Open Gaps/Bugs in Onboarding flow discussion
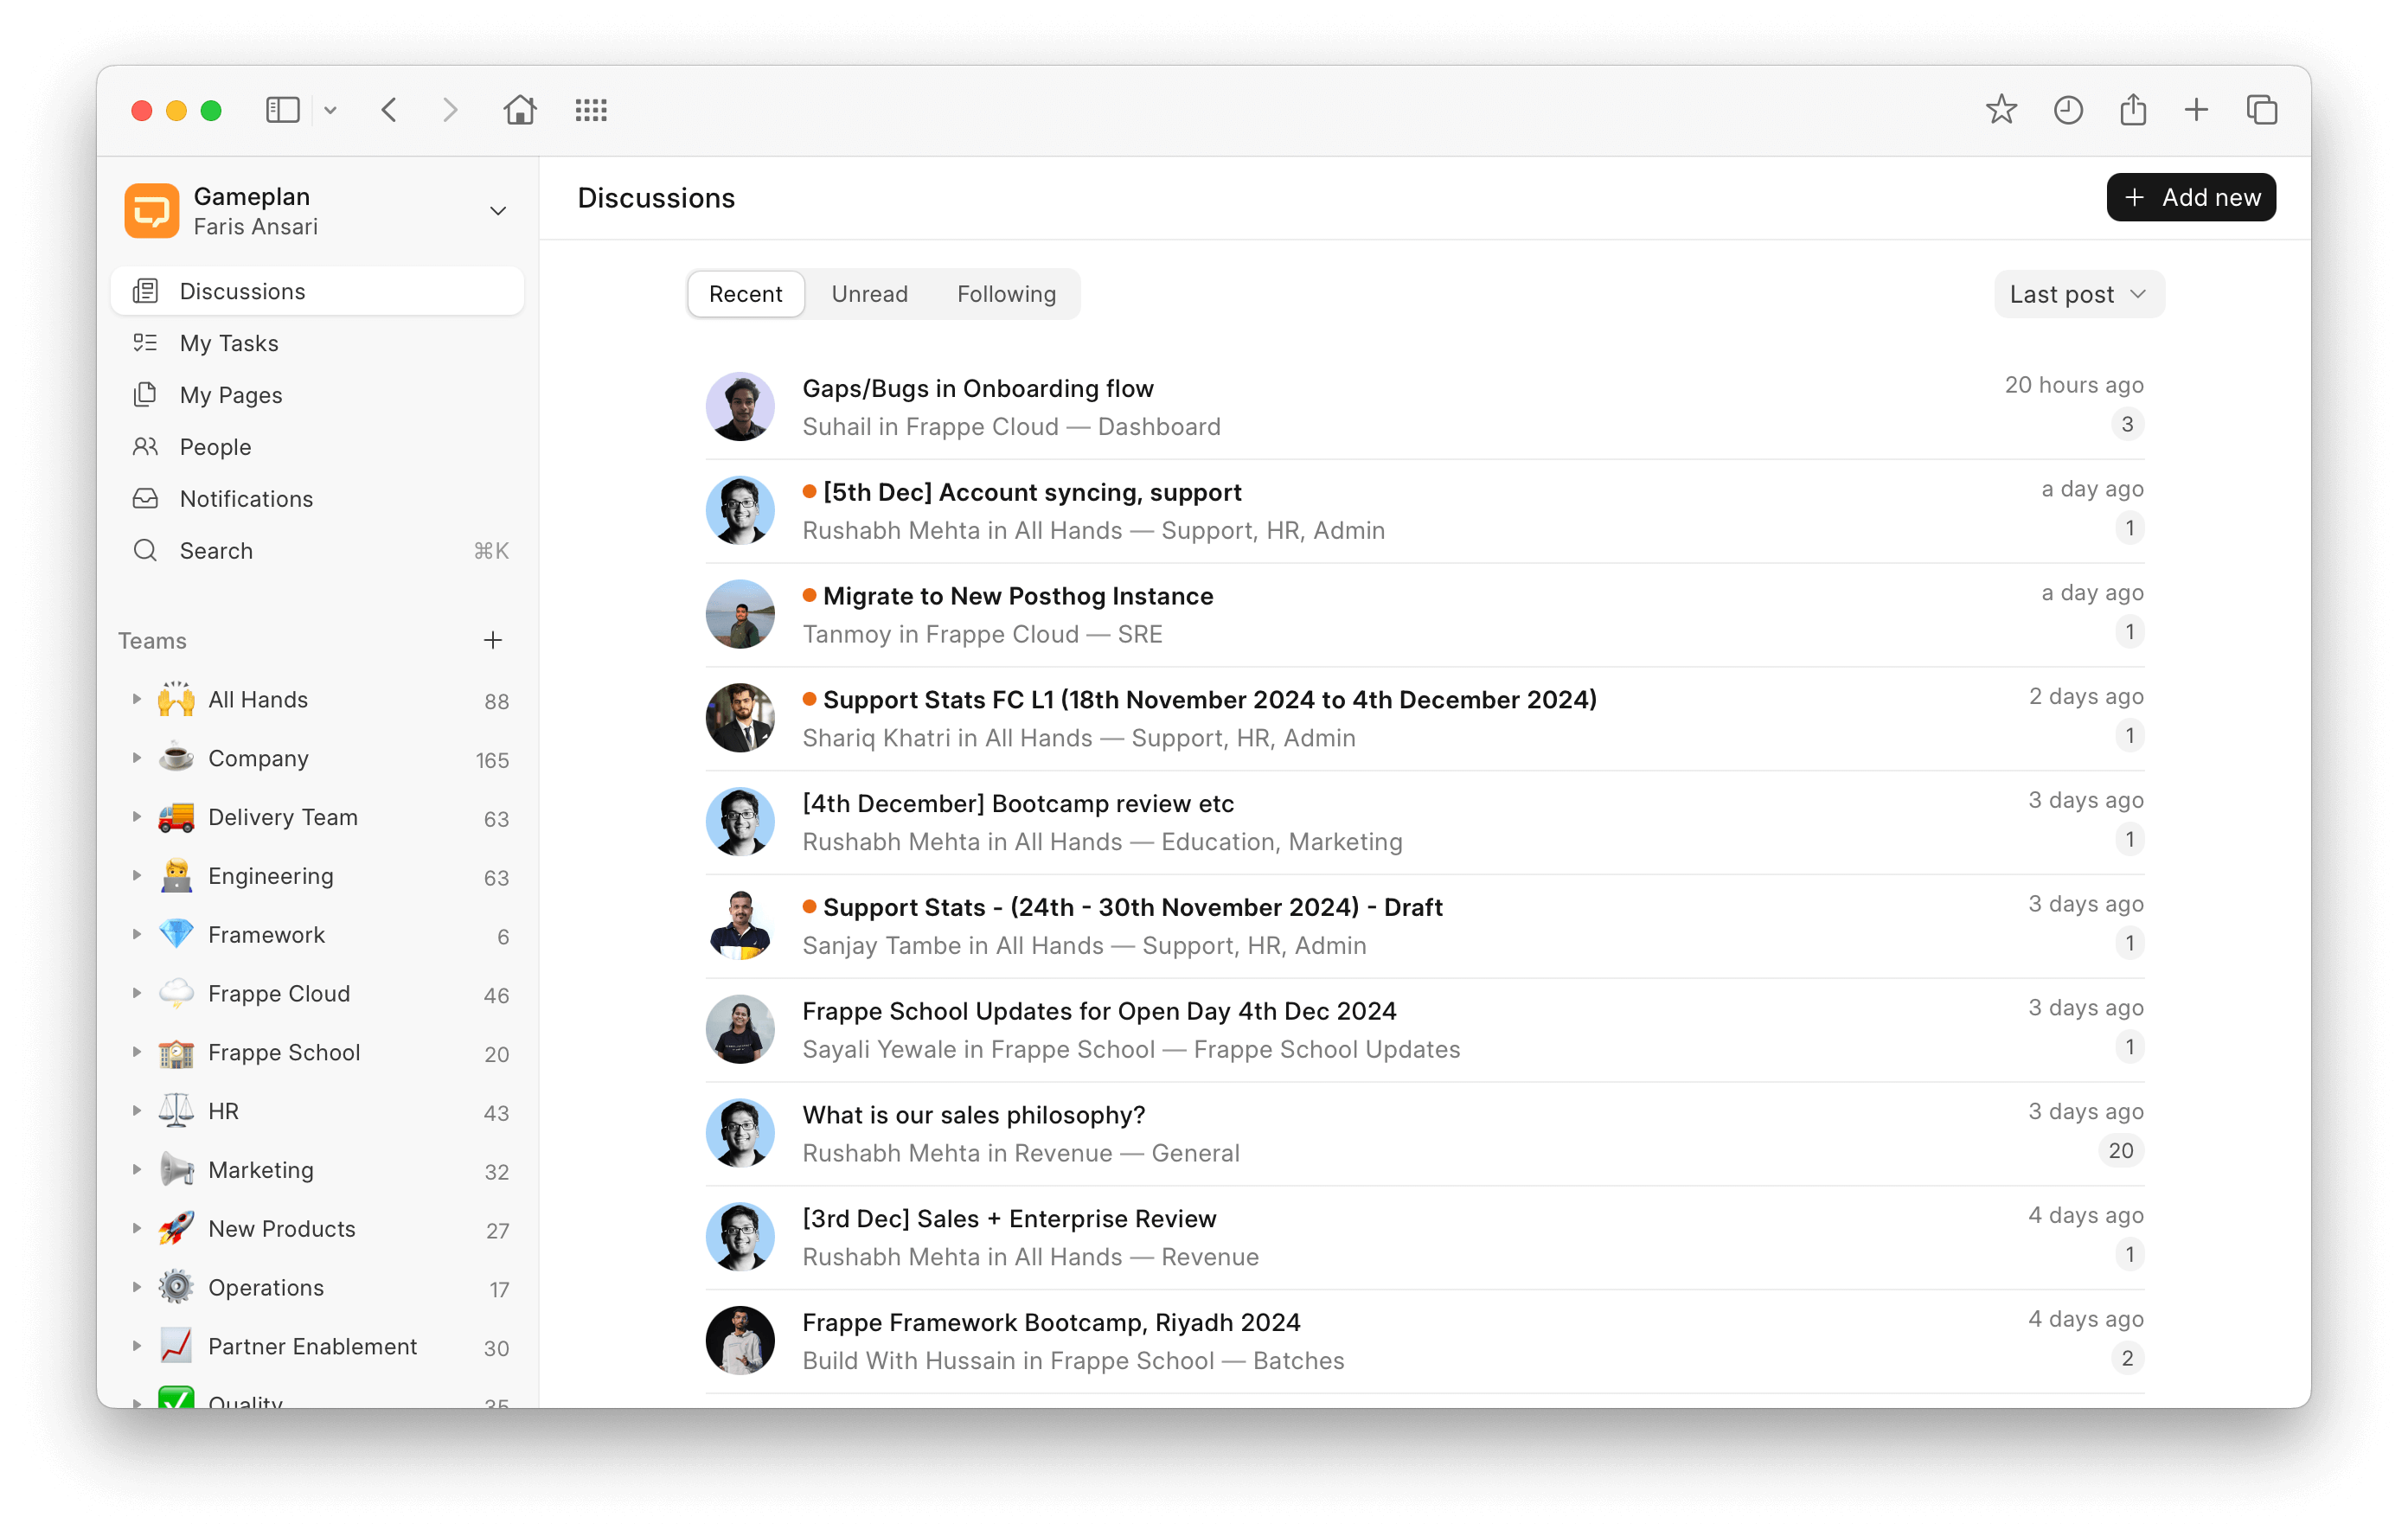The height and width of the screenshot is (1536, 2408). (977, 388)
